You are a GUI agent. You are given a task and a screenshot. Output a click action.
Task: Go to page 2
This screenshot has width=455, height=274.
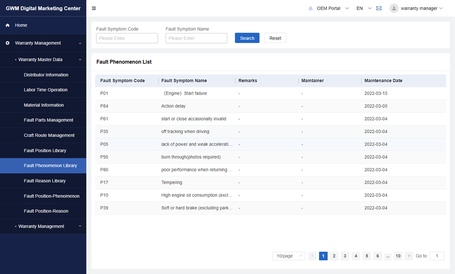tap(334, 256)
